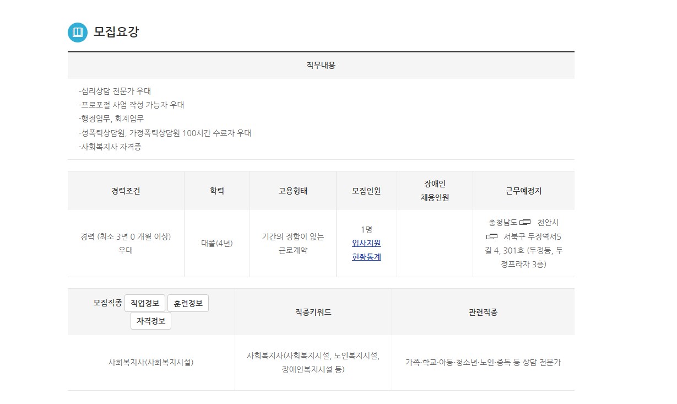Image resolution: width=677 pixels, height=404 pixels.
Task: Open new-window icon after 천안시
Action: pos(492,236)
